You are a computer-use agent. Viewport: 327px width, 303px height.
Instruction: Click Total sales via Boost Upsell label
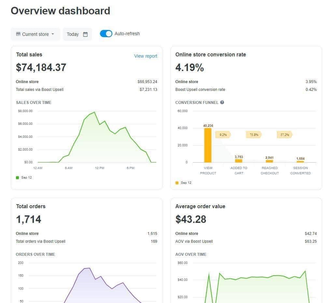pos(40,90)
